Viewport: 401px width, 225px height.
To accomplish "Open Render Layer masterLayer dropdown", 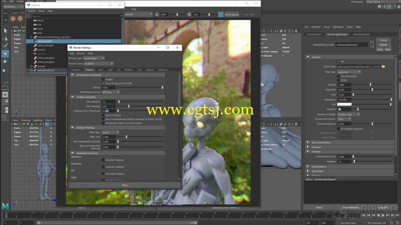I will click(94, 58).
